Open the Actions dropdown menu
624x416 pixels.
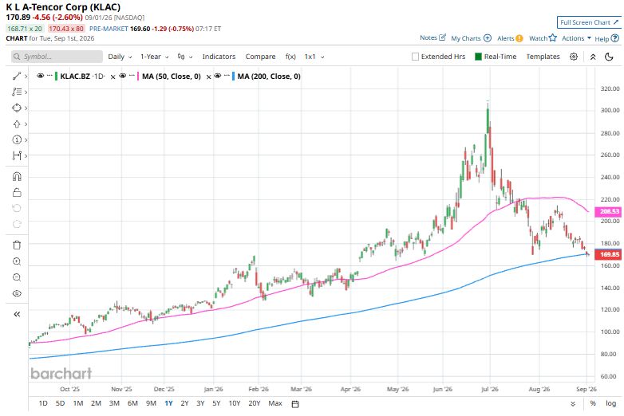576,38
